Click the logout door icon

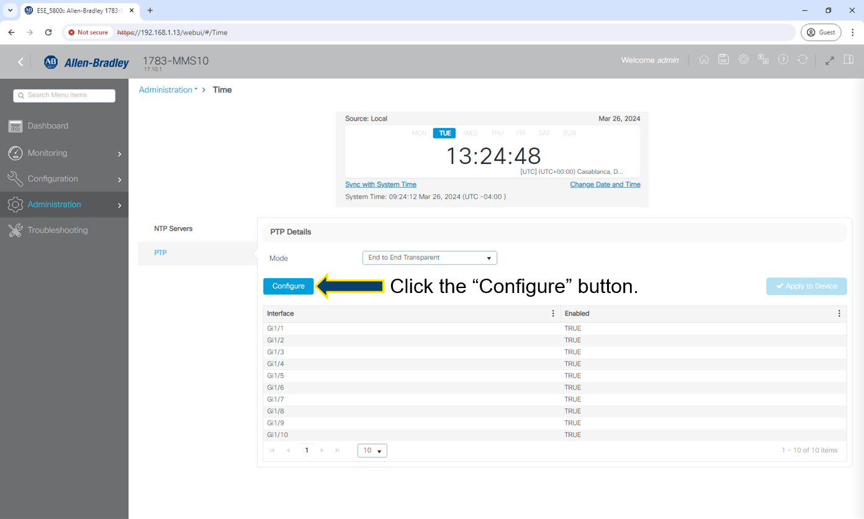pos(848,60)
